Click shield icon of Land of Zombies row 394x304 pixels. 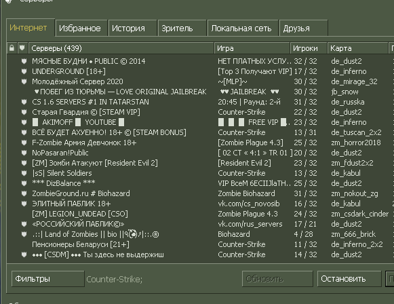[x=24, y=234]
